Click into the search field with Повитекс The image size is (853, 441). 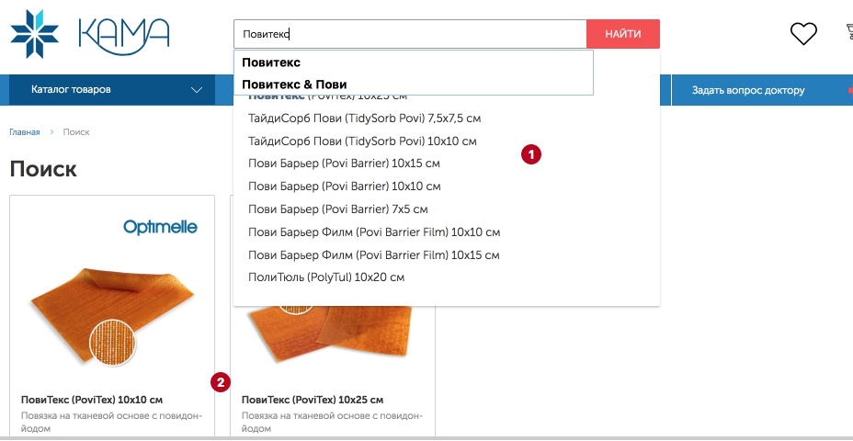click(x=410, y=34)
